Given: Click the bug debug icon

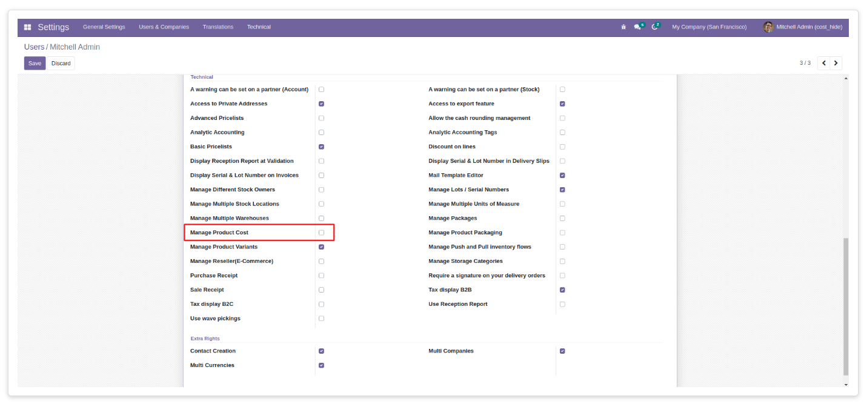Looking at the screenshot, I should click(623, 27).
